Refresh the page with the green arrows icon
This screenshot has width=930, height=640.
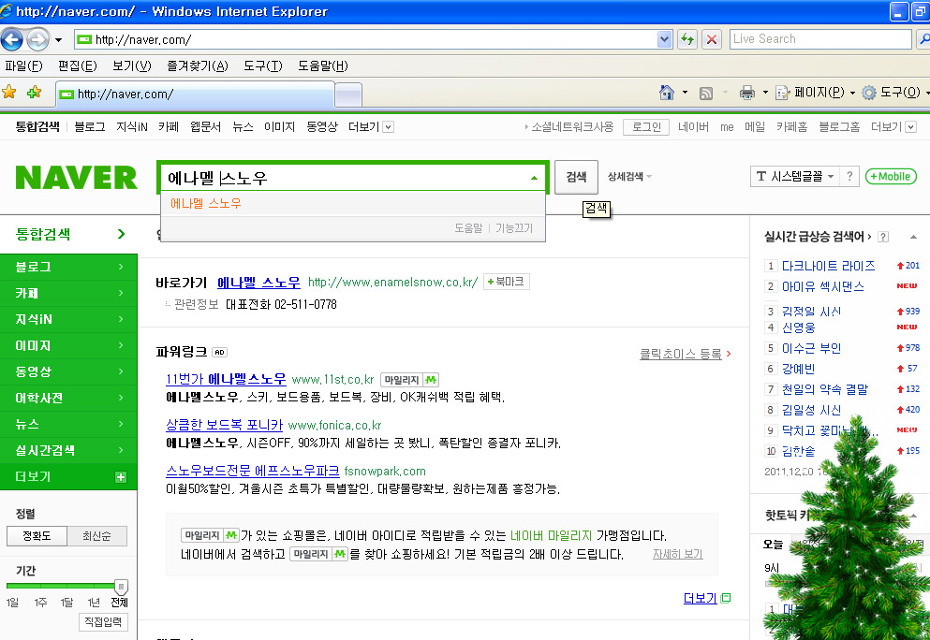687,39
